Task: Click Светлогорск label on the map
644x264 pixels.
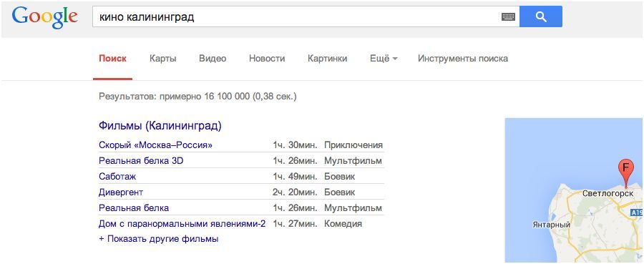Action: pos(608,193)
